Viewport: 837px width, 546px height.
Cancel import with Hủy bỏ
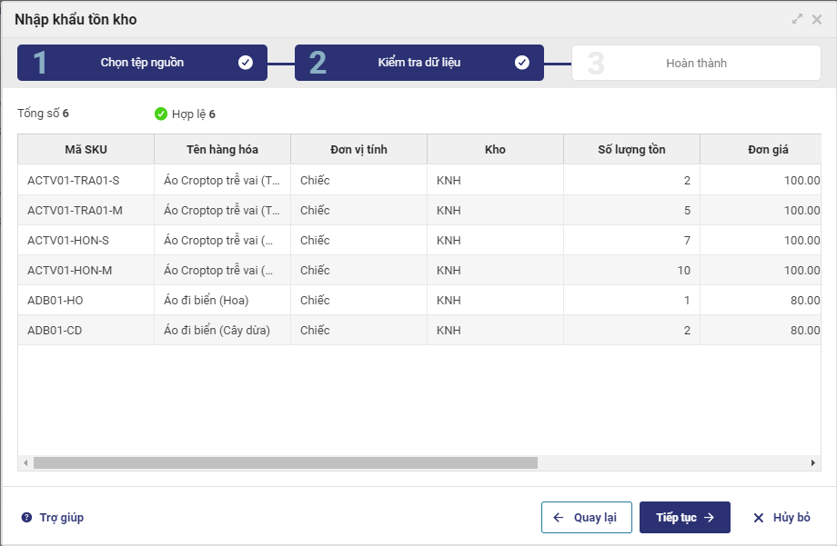tap(782, 517)
